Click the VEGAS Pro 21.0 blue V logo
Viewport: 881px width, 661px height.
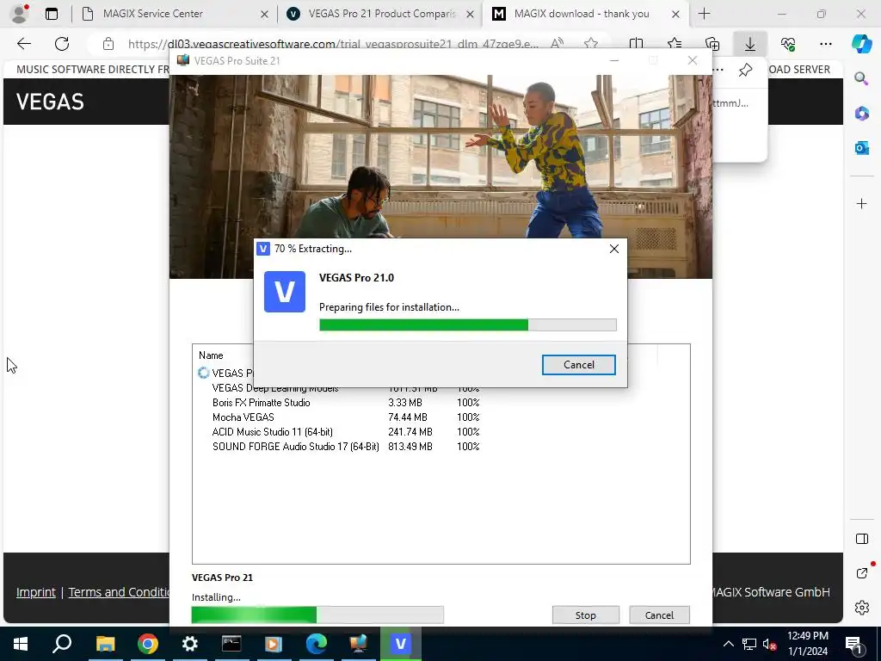pos(285,292)
